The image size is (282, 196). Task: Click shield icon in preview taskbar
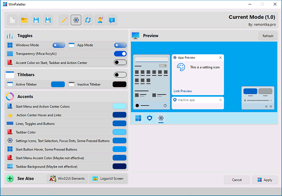pyautogui.click(x=150, y=118)
